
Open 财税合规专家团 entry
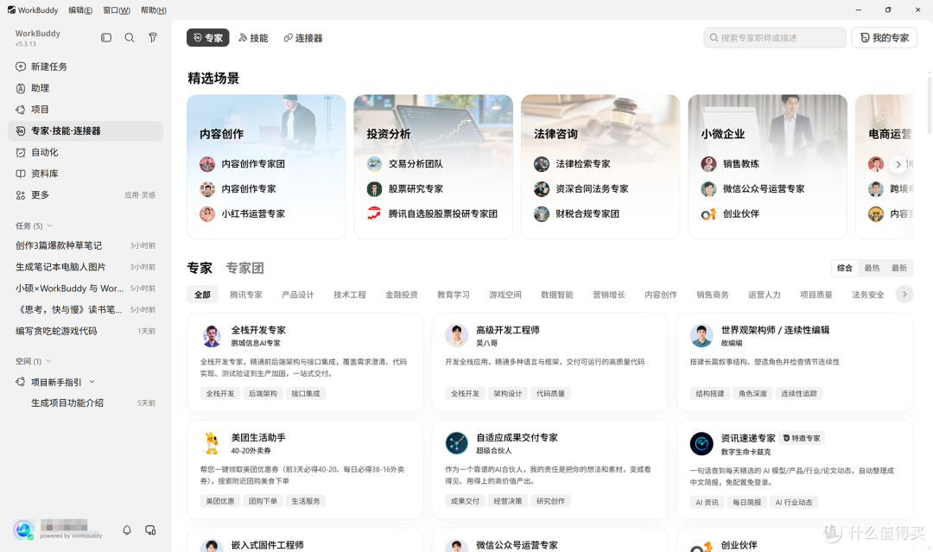click(576, 213)
